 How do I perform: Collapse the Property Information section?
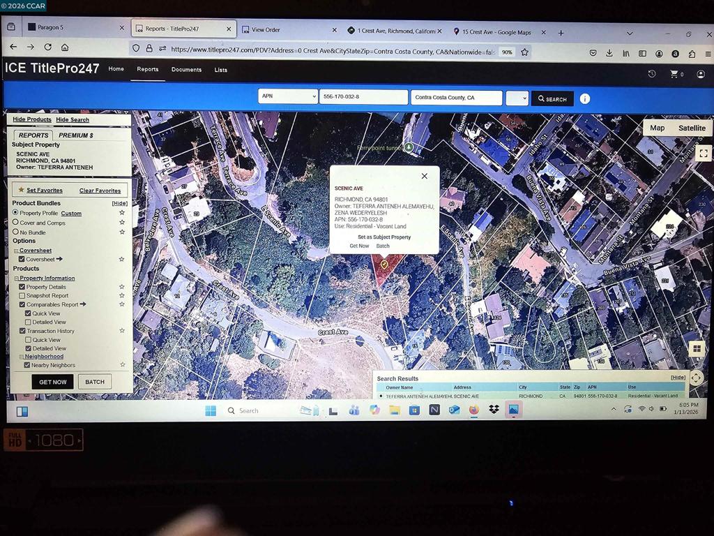click(x=16, y=278)
